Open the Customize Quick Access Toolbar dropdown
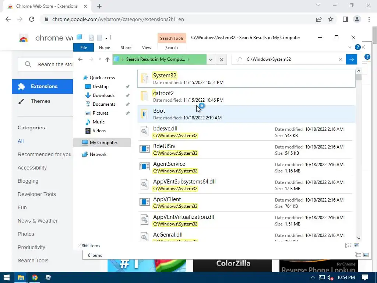 click(x=106, y=38)
